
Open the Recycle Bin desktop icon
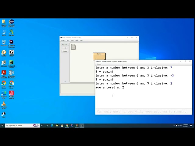[4, 43]
